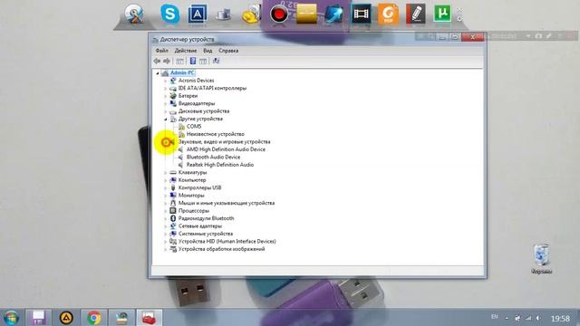Launch the orange Foxit PDF icon
The image size is (580, 326).
[x=388, y=14]
